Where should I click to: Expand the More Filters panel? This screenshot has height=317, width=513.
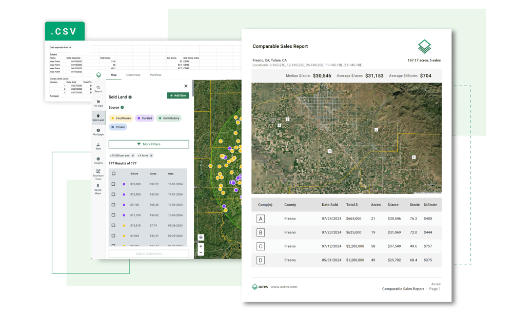coord(148,144)
